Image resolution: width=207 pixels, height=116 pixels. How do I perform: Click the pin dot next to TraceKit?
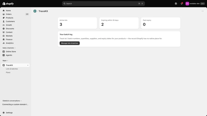[28, 65]
